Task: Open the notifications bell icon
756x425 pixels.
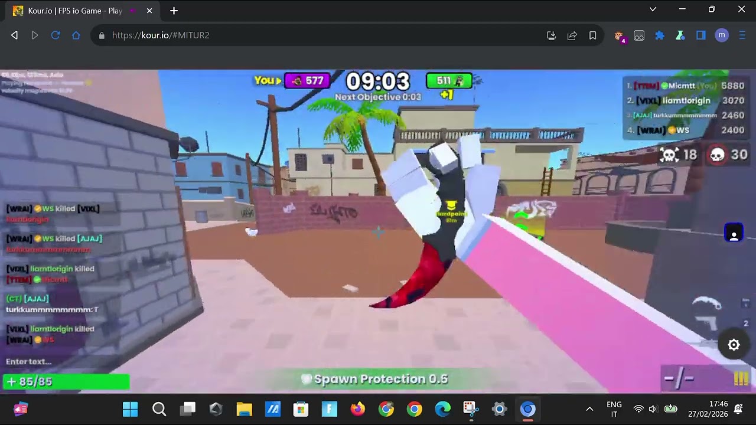Action: point(738,409)
